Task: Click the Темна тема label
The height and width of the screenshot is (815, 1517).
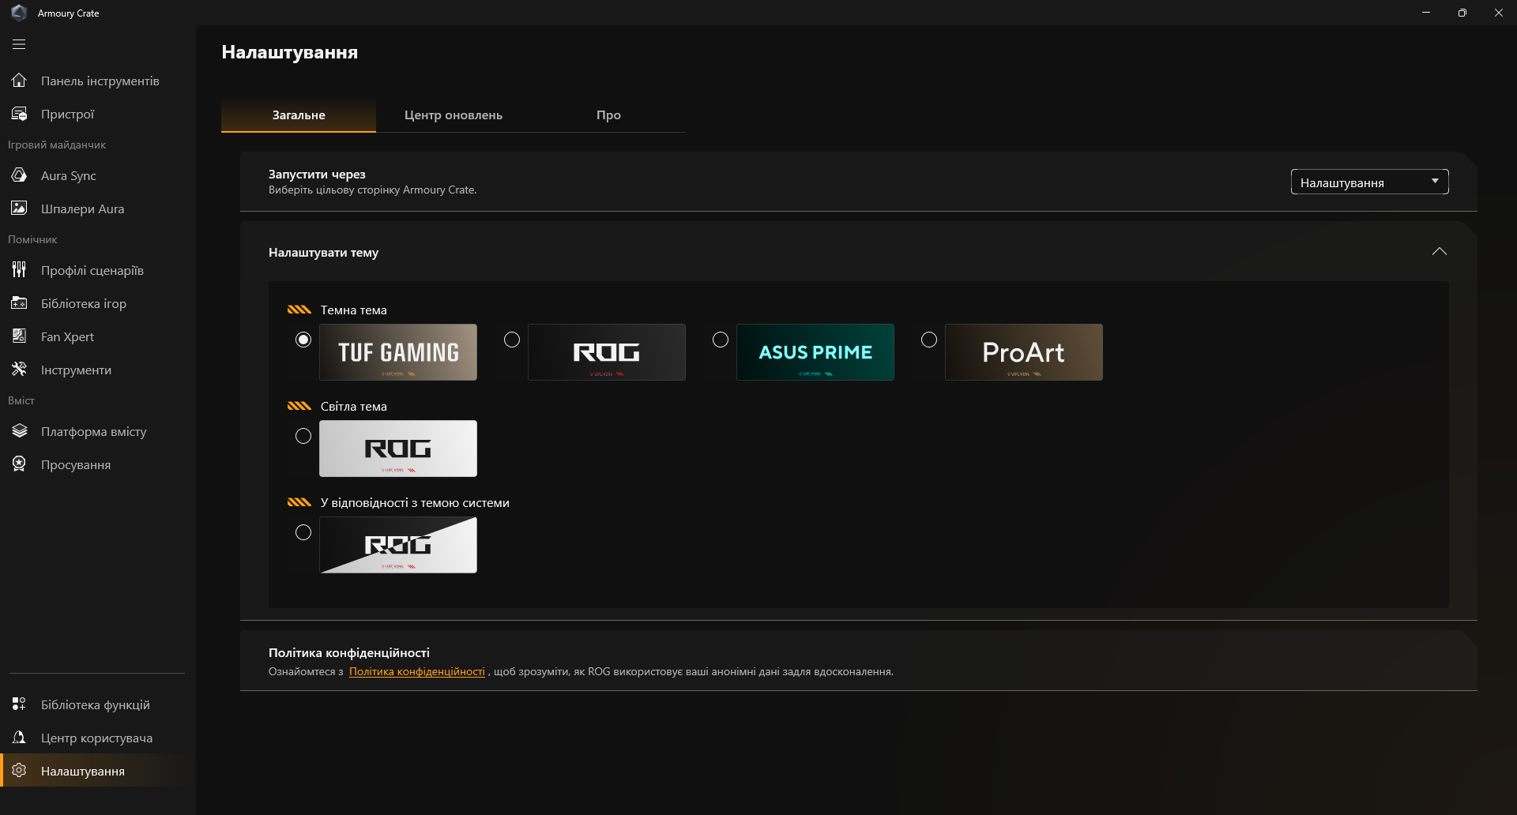Action: [x=353, y=310]
